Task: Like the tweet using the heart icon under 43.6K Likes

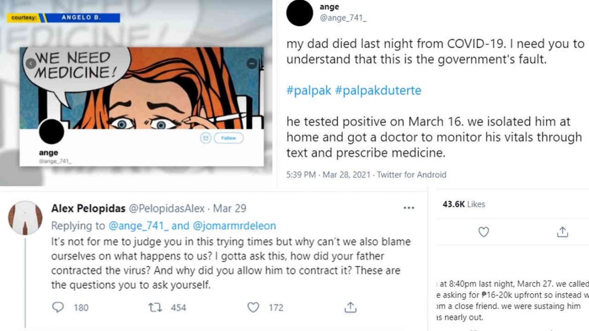Action: click(483, 232)
